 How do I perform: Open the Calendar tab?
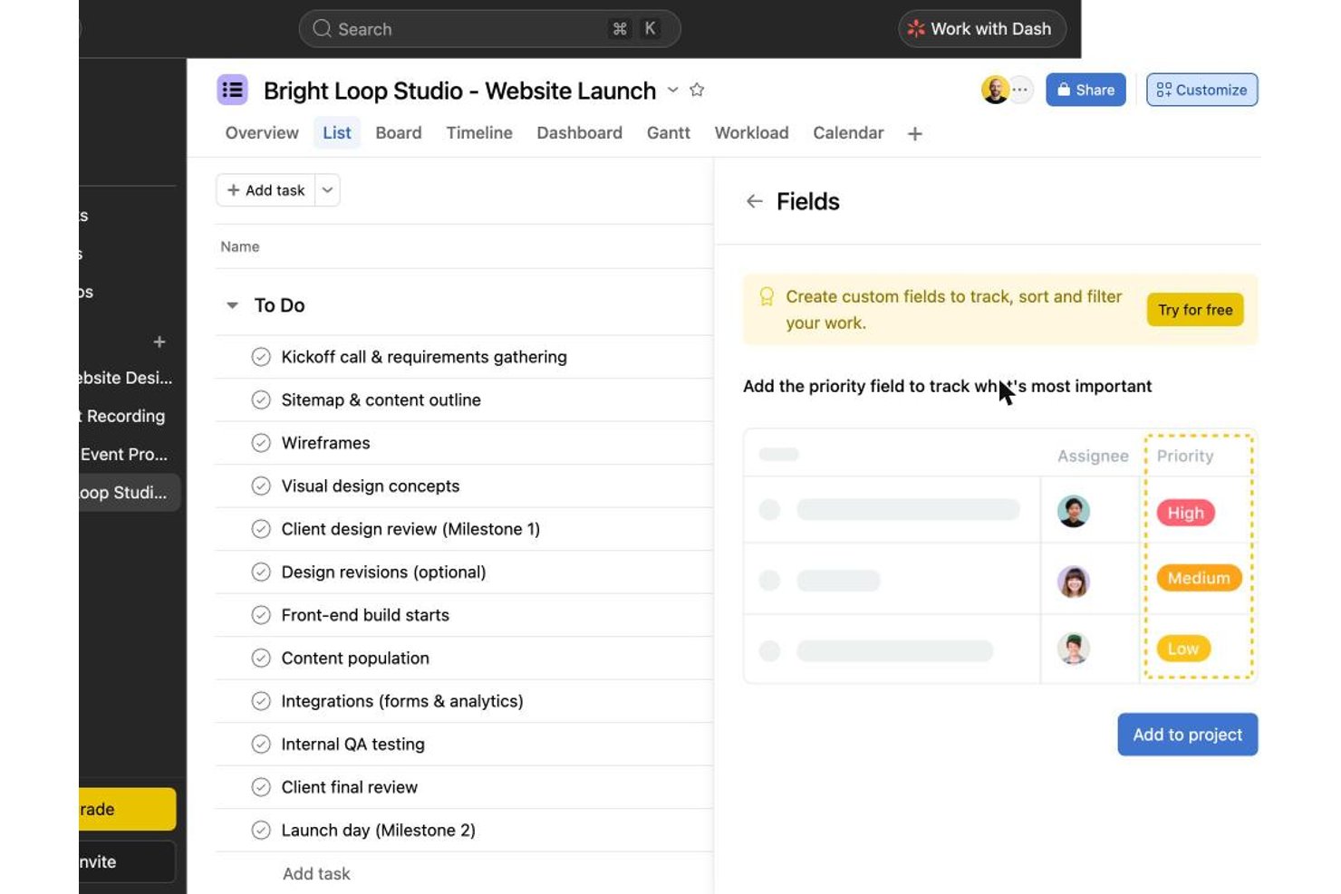pos(848,133)
